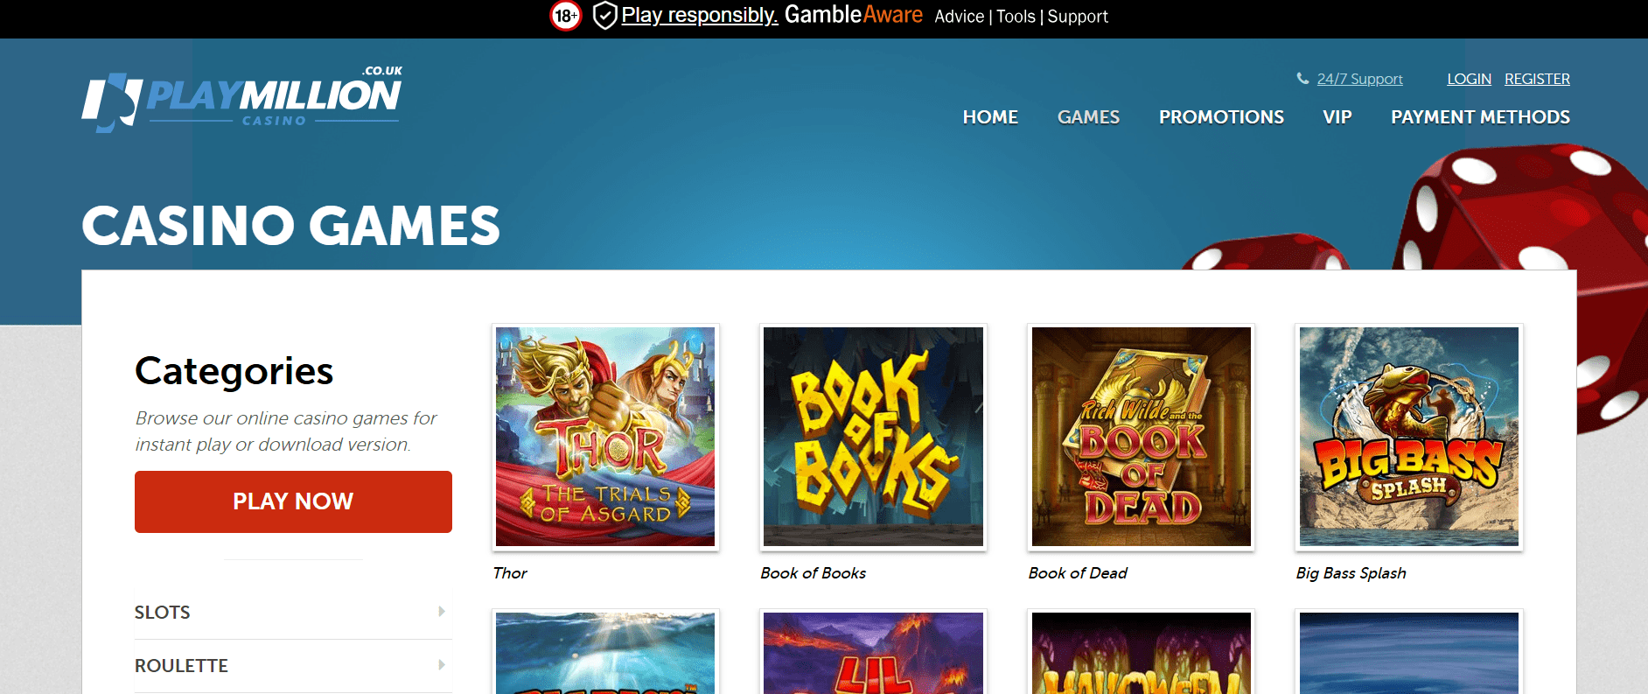
Task: Click the red PLAY NOW button
Action: [x=293, y=501]
